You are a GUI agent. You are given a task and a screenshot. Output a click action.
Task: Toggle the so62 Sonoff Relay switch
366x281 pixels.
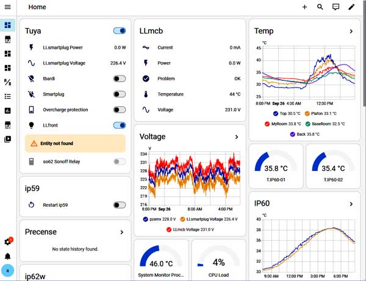pyautogui.click(x=120, y=161)
